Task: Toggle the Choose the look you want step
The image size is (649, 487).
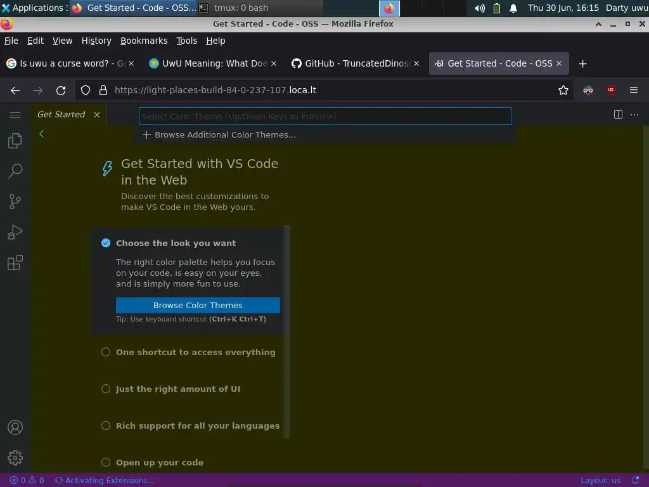Action: tap(106, 243)
